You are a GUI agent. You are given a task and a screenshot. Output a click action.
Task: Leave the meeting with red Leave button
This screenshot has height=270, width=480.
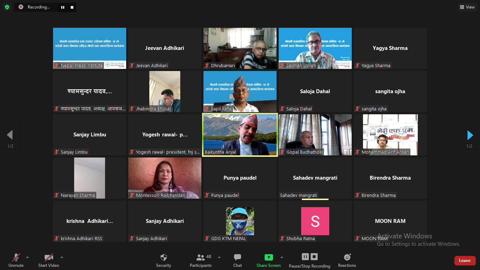pos(465,261)
